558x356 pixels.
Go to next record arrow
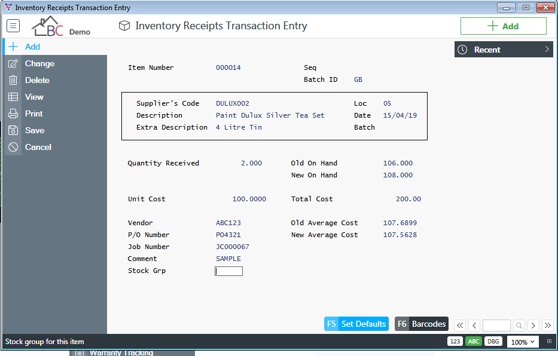533,326
